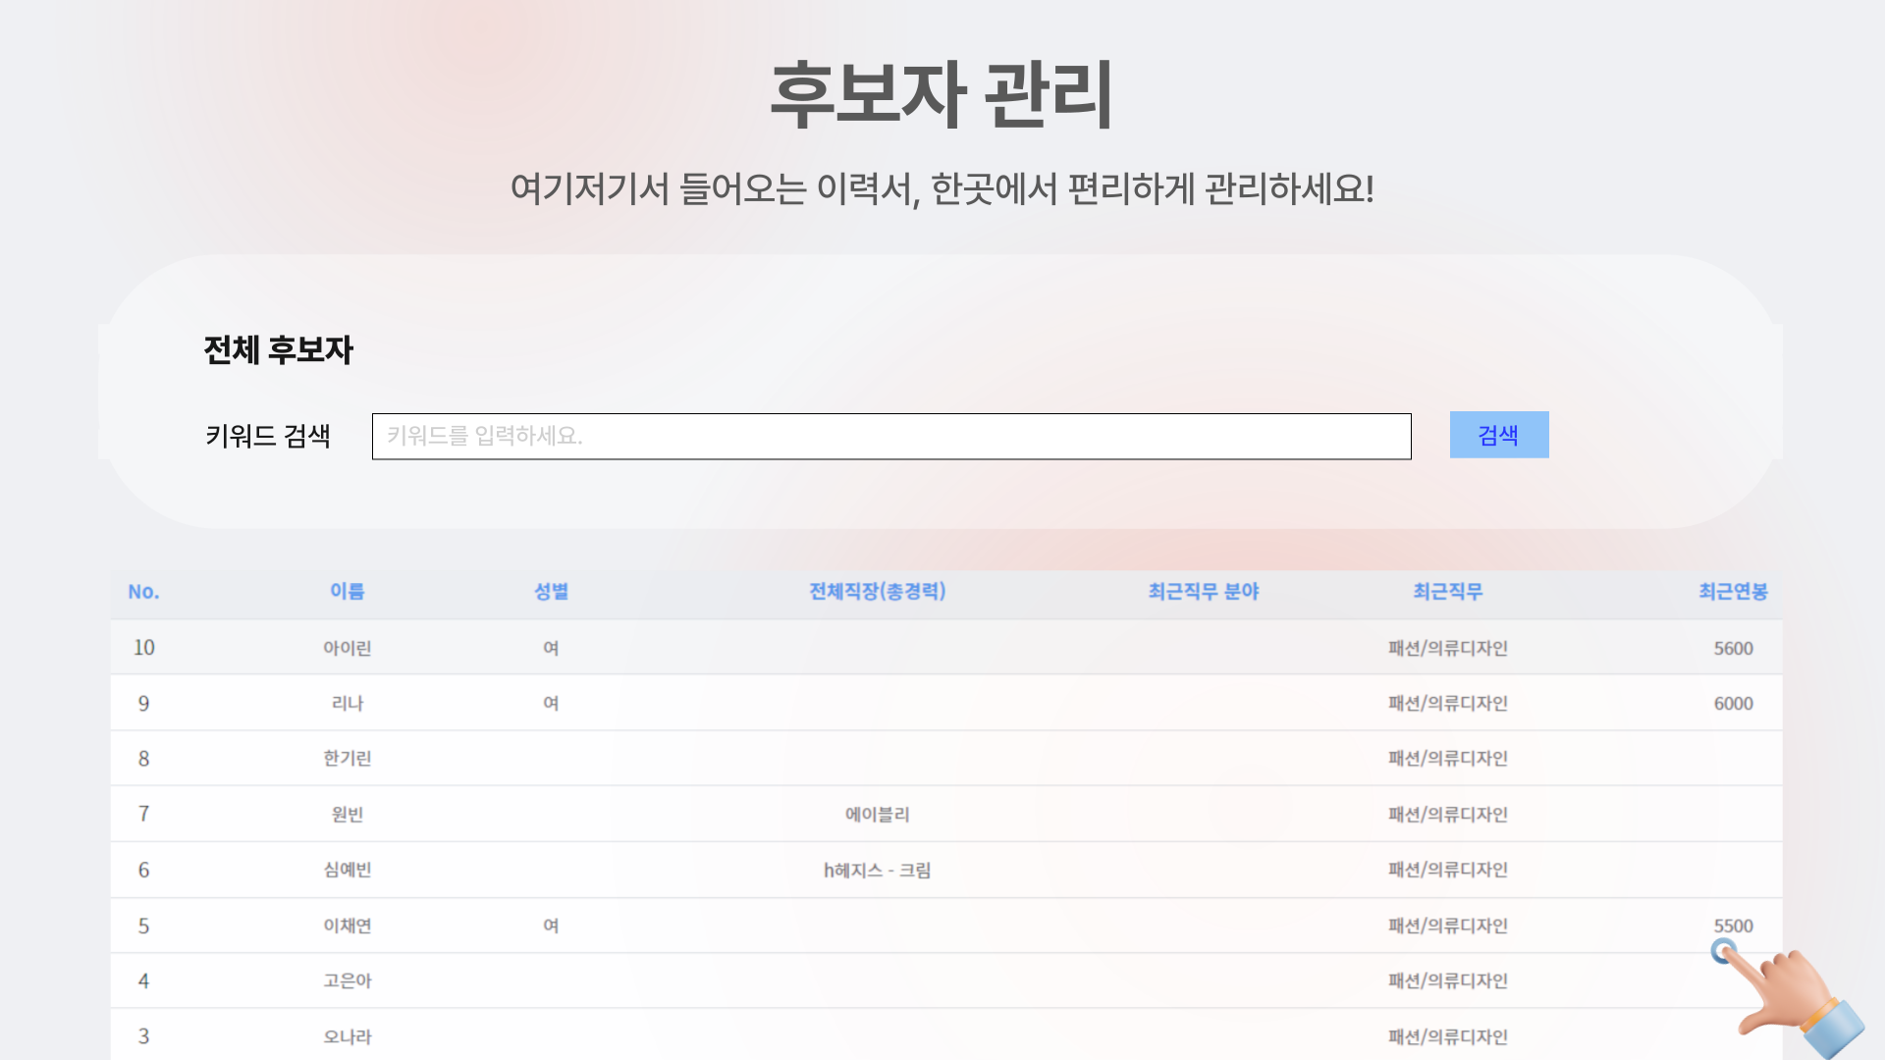The height and width of the screenshot is (1060, 1885).
Task: Click 에이블리 workplace cell
Action: pos(877,815)
